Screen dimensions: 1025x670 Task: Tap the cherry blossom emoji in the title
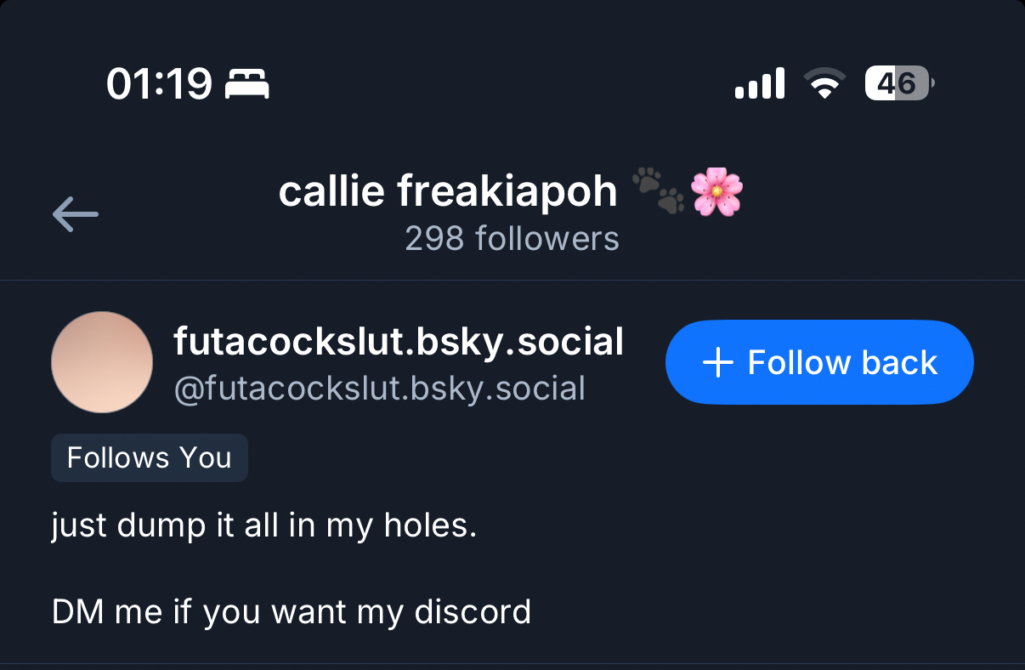[716, 191]
